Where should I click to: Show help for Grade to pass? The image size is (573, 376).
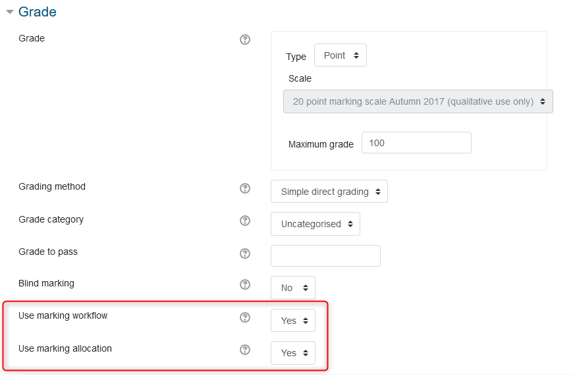pos(245,254)
